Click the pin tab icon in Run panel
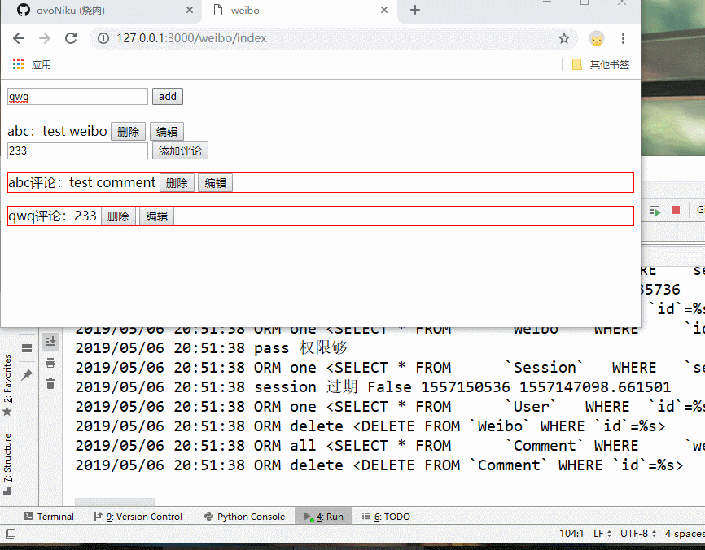Screen dimensions: 705x550 (x=27, y=374)
